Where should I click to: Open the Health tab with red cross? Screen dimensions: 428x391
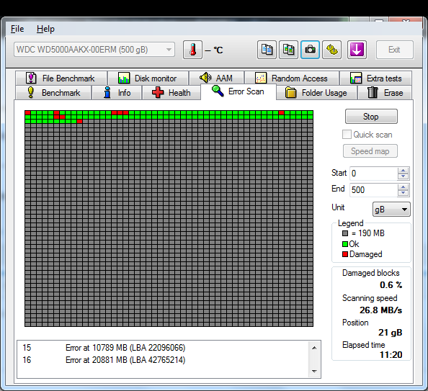171,92
